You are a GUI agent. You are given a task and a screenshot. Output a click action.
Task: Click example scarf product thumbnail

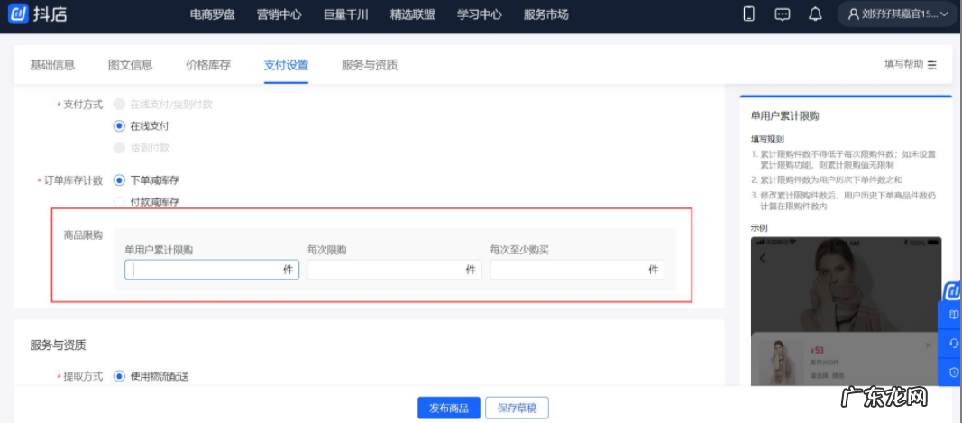tap(781, 363)
